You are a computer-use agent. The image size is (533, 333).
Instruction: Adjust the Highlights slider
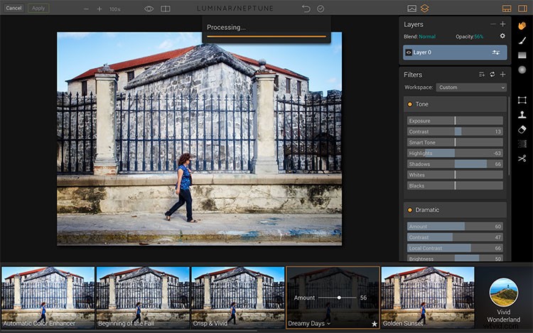click(x=455, y=153)
